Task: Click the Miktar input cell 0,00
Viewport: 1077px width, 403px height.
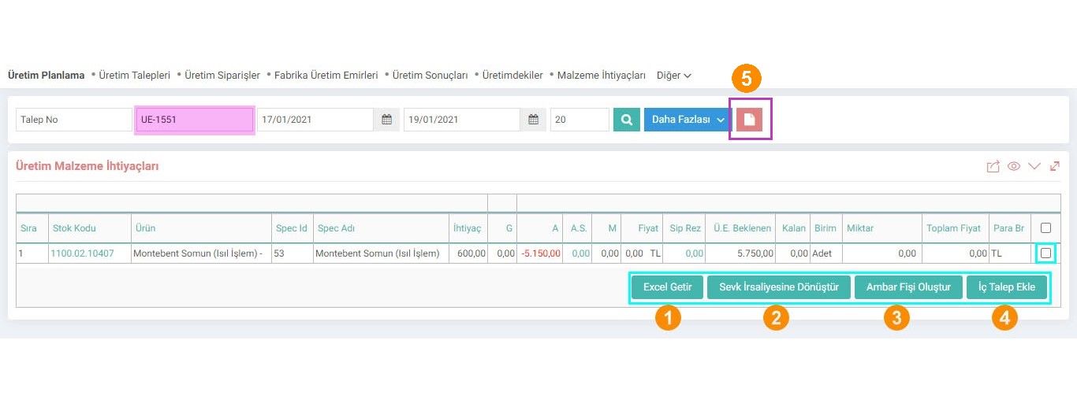Action: coord(881,253)
